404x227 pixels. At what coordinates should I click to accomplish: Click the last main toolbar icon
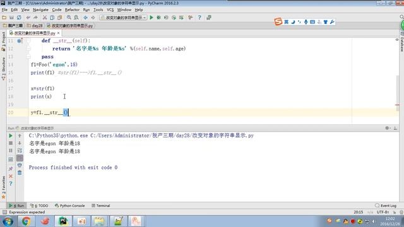coord(209,18)
